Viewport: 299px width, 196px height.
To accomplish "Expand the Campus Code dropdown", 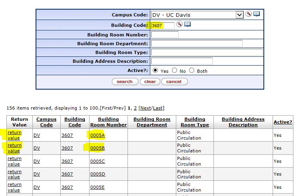I will click(239, 15).
